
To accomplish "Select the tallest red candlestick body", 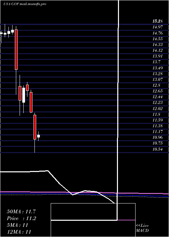I will (x=16, y=49).
